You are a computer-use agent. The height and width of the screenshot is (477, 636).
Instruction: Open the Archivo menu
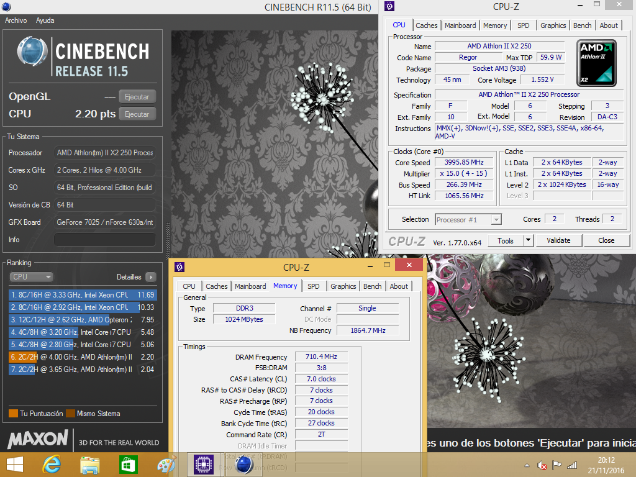coord(16,20)
